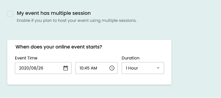Open the clock time picker icon

(112, 68)
